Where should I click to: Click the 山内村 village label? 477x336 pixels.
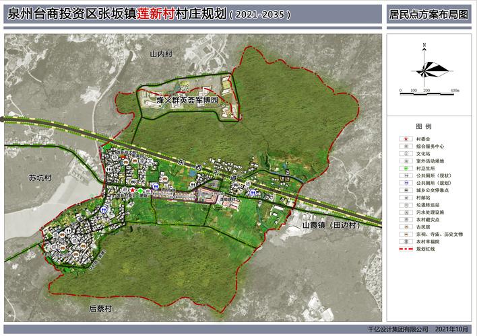pos(162,52)
